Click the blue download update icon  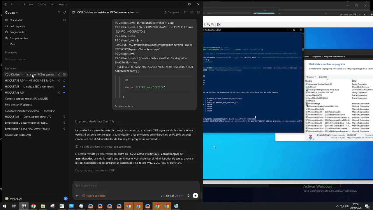coord(66,199)
